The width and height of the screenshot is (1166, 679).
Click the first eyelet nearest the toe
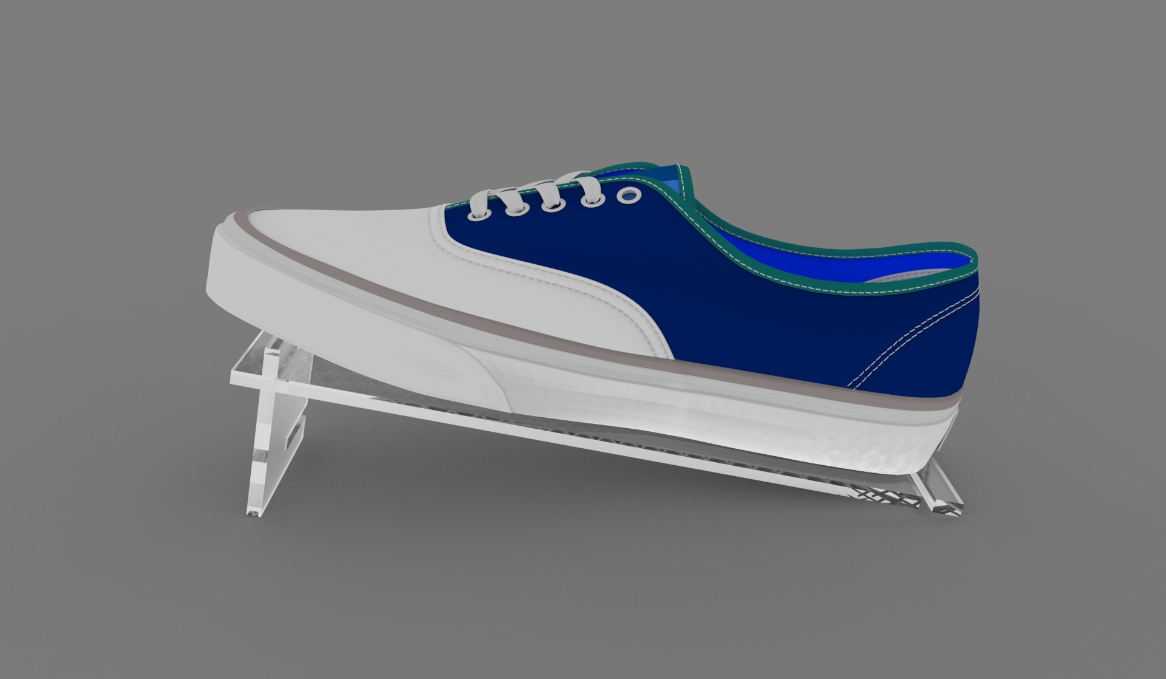[480, 214]
